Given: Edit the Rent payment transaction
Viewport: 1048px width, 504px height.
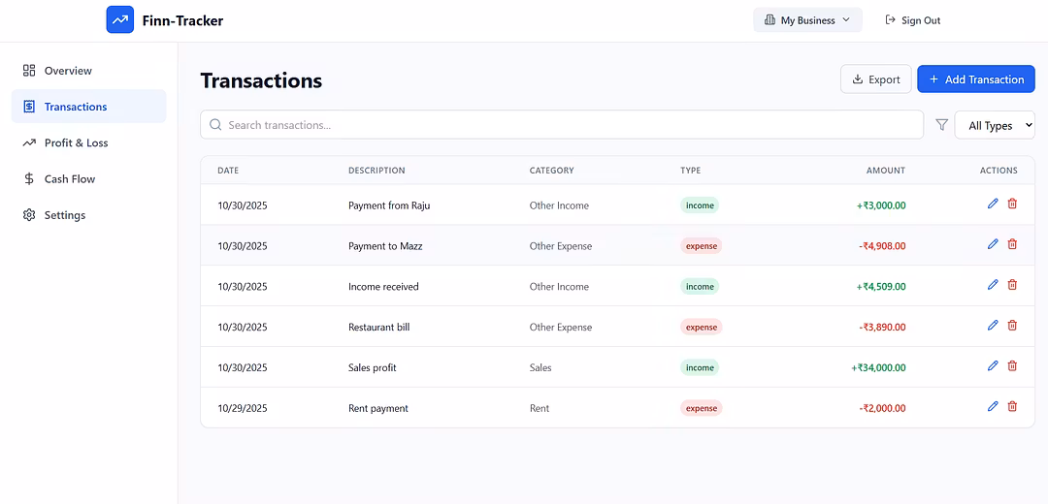Looking at the screenshot, I should pos(993,407).
